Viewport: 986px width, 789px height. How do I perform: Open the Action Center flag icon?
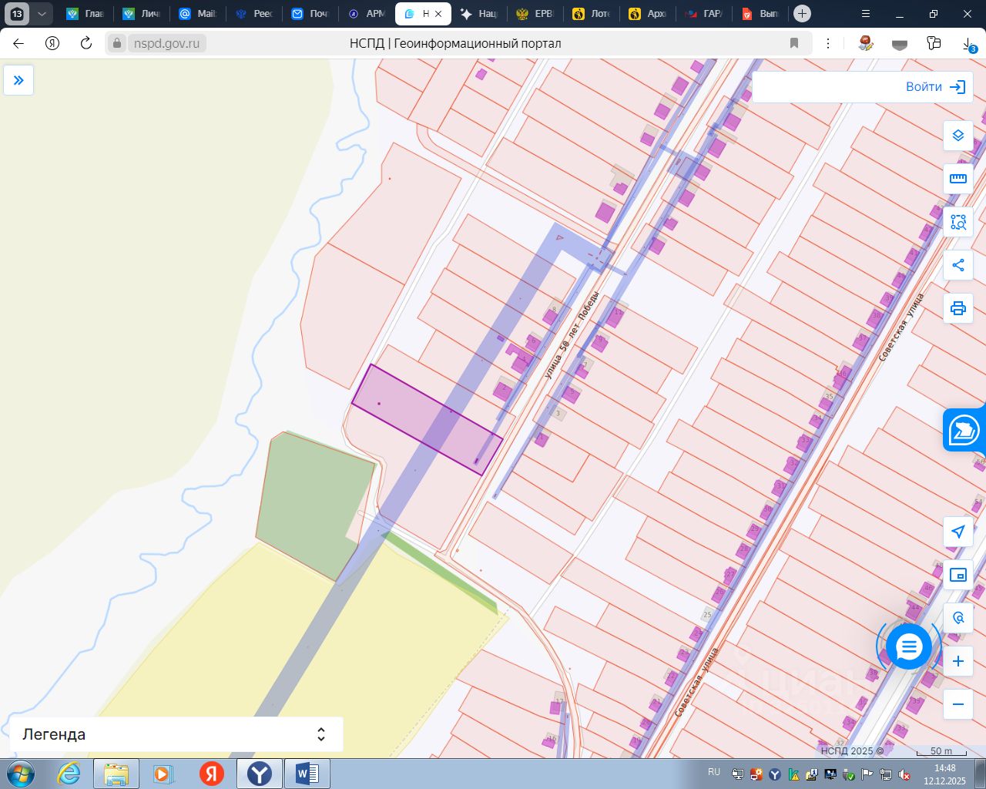[867, 774]
